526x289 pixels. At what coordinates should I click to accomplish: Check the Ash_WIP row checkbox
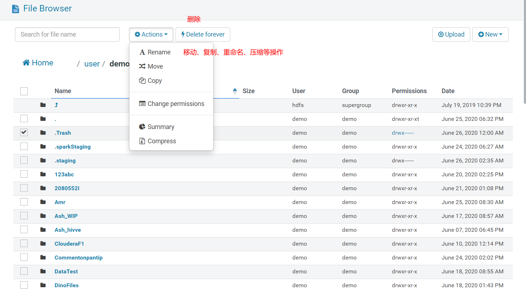24,216
